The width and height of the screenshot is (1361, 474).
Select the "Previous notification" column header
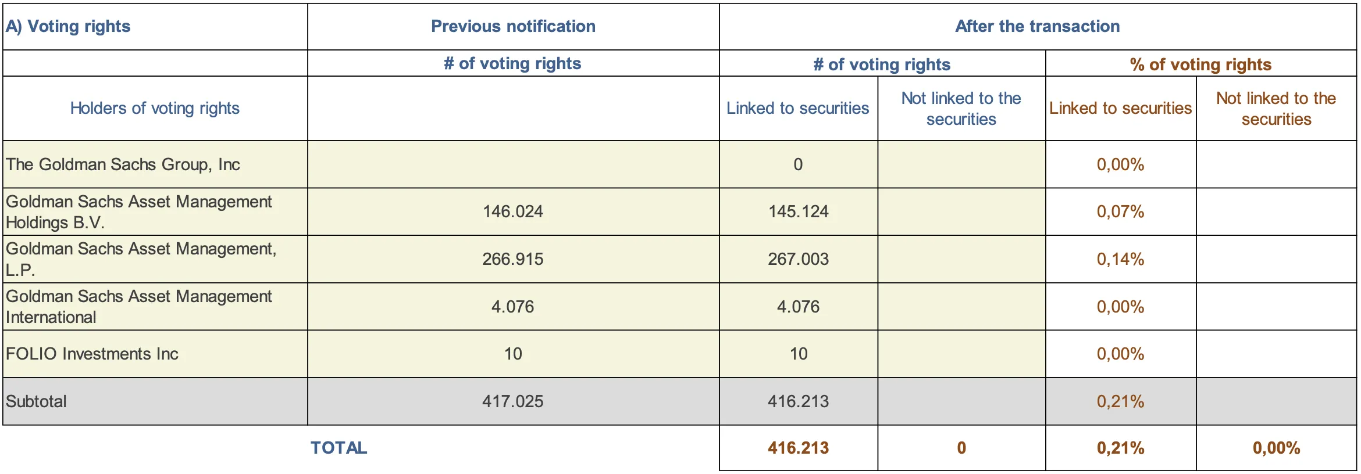513,27
